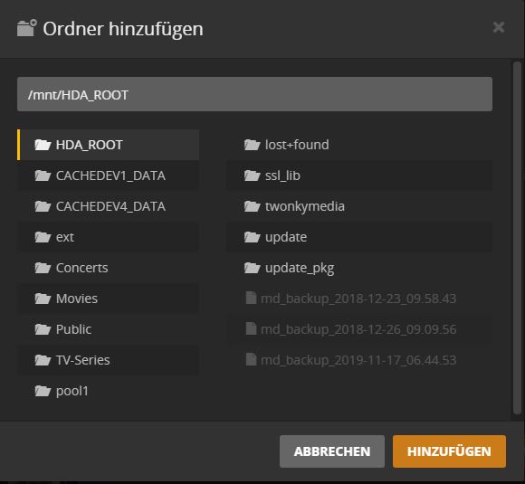Click file name md_backup_2018-12-26_09.09.56
The height and width of the screenshot is (484, 525).
tap(358, 329)
